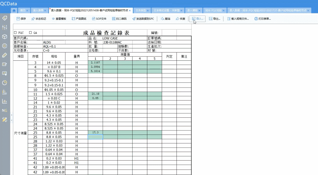Expand the 导出 export menu
Image resolution: width=318 pixels, height=175 pixels.
pyautogui.click(x=215, y=19)
